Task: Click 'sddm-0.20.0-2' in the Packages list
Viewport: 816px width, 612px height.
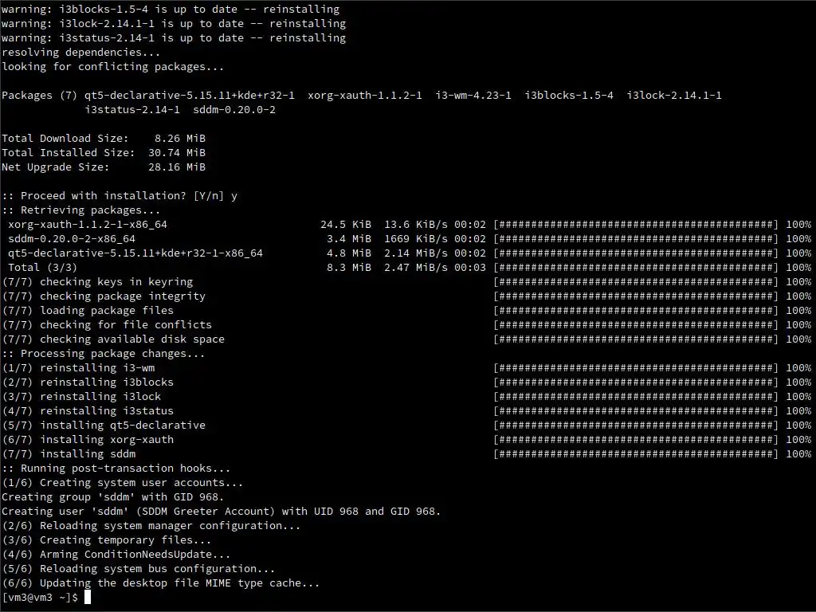Action: coord(234,109)
